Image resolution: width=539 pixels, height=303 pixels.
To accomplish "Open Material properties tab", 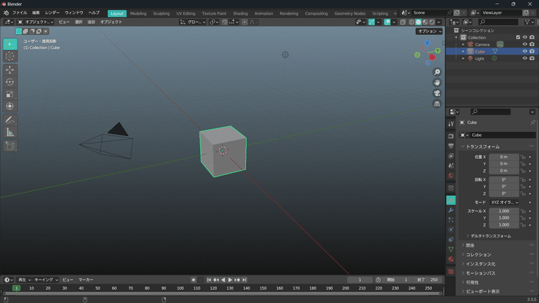I will tap(451, 259).
